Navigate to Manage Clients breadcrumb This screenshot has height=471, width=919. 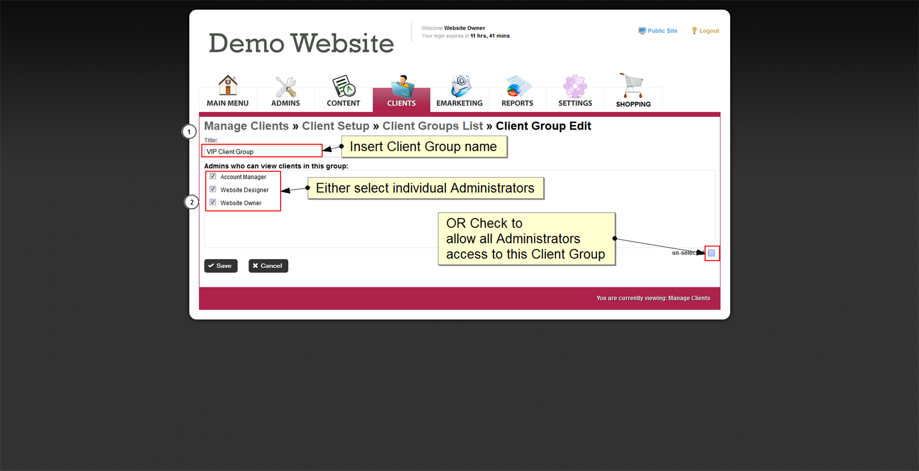point(246,126)
